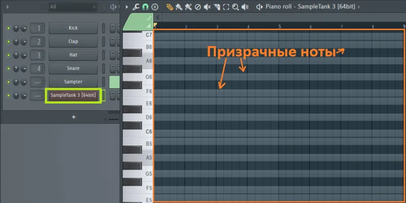Viewport: 406px width, 203px height.
Task: Select the Paint drum sequencer brush tool
Action: point(188,7)
